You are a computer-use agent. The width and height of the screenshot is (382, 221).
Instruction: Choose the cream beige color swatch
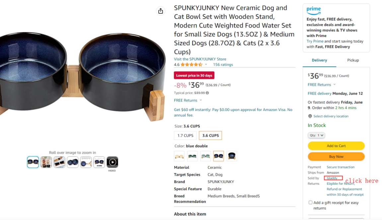pyautogui.click(x=179, y=156)
